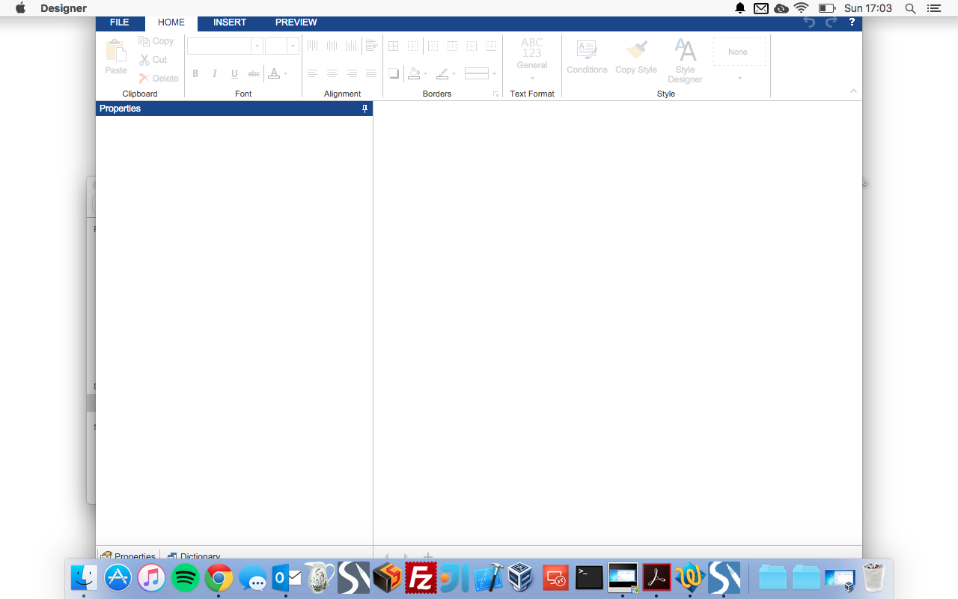This screenshot has height=599, width=958.
Task: Click the Conditions button
Action: tap(587, 57)
